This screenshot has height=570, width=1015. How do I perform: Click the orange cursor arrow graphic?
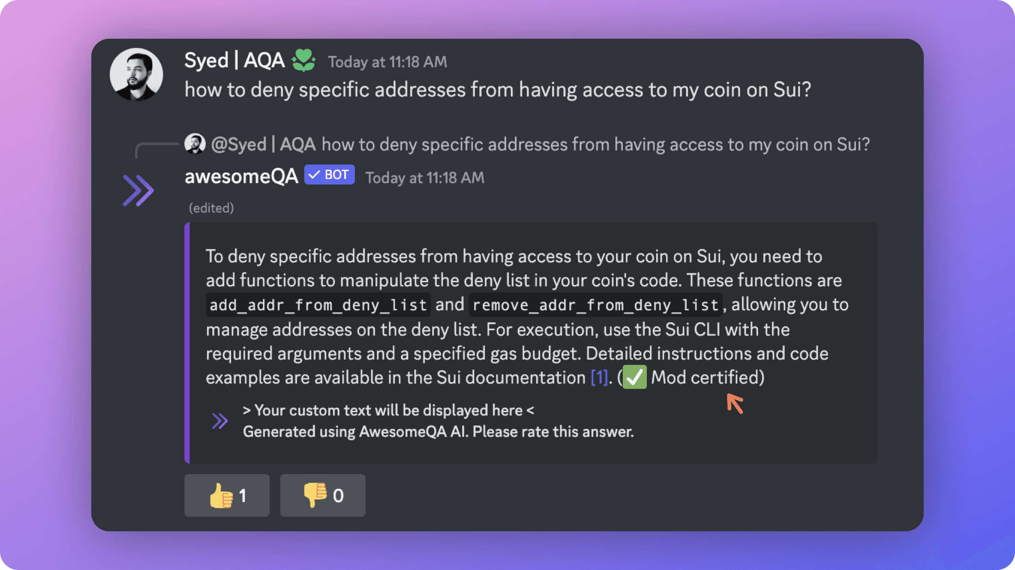click(x=735, y=403)
